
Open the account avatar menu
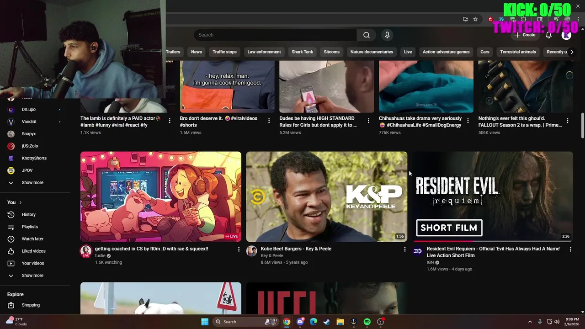(566, 35)
